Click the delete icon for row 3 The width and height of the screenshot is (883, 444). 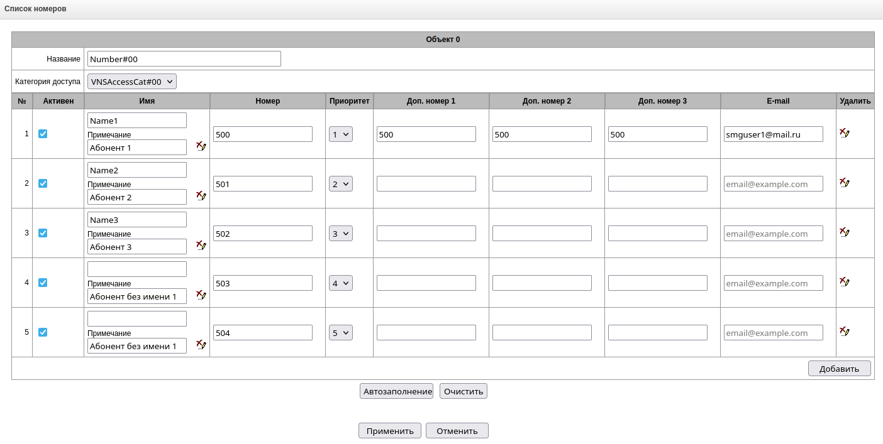click(845, 232)
